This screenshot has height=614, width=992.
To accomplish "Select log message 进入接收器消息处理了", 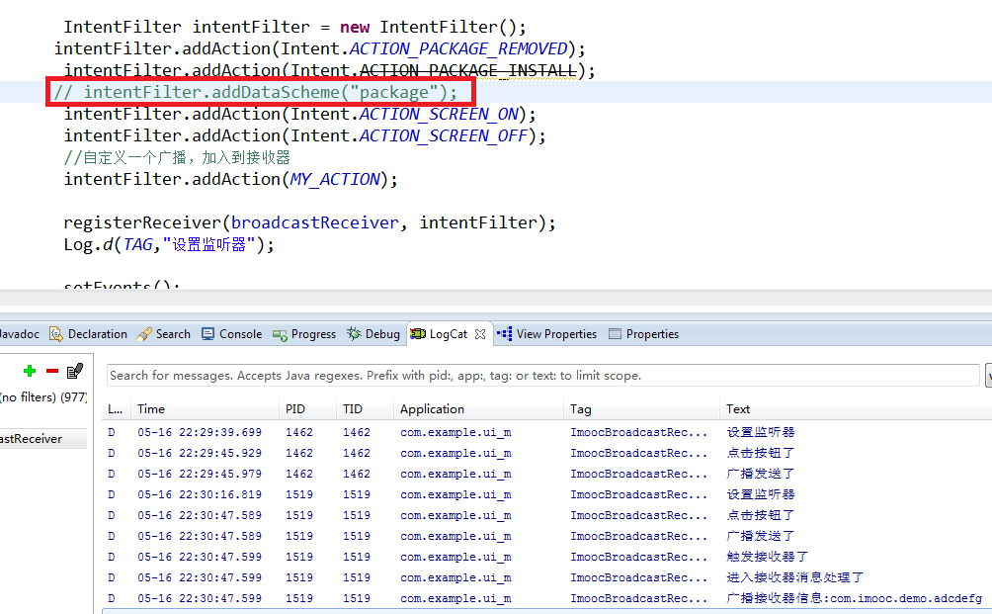I will tap(794, 577).
